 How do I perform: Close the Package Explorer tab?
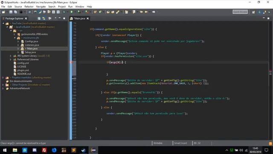click(26, 18)
